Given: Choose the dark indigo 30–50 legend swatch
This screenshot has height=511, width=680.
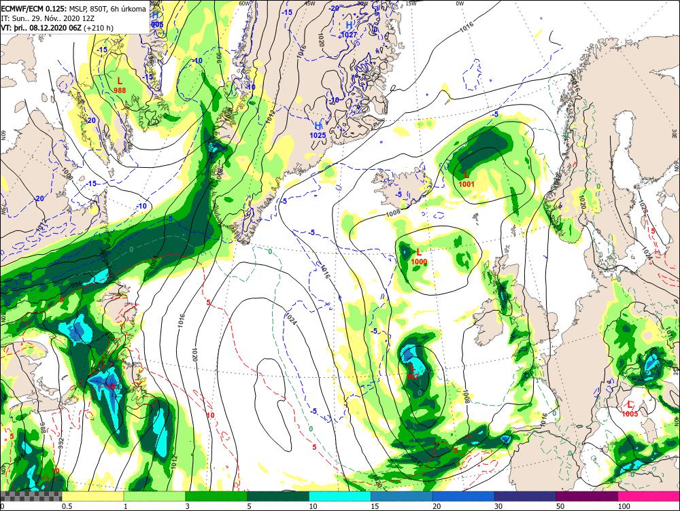Looking at the screenshot, I should [x=525, y=496].
